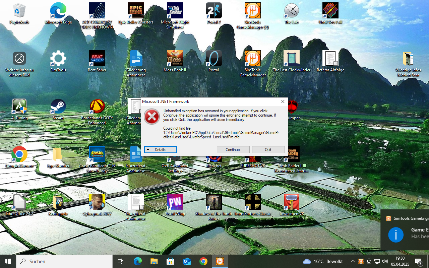429x268 pixels.
Task: Select The Lab desktop shortcut
Action: (x=292, y=14)
